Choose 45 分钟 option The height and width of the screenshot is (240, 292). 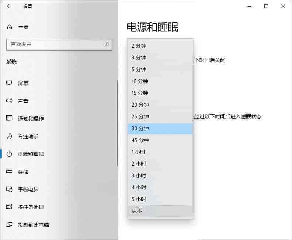(x=160, y=140)
